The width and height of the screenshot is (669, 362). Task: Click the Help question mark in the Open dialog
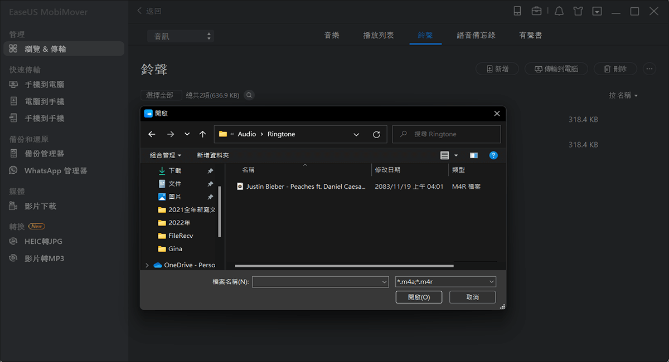coord(493,155)
